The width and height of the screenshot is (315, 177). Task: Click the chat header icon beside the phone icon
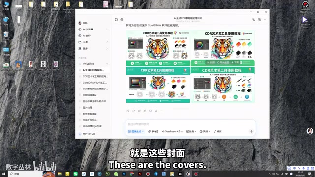[x=259, y=20]
